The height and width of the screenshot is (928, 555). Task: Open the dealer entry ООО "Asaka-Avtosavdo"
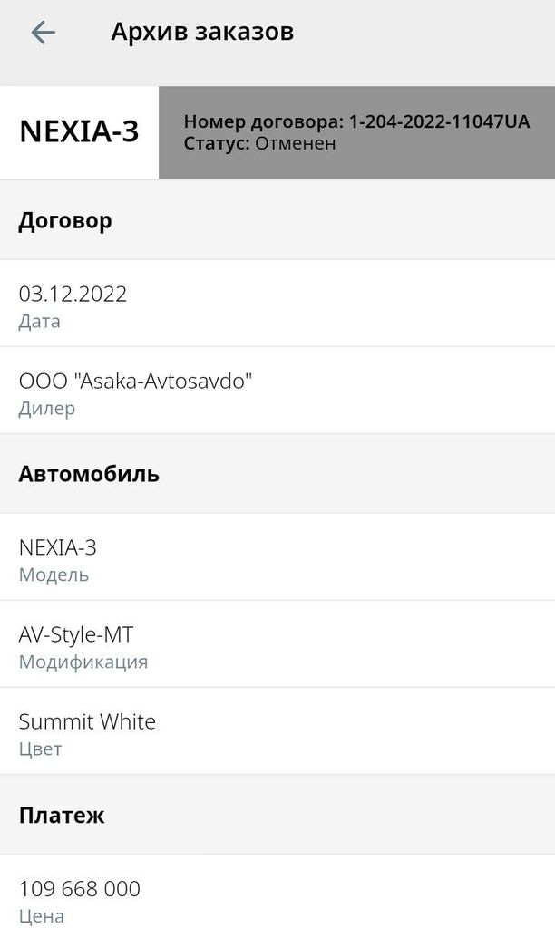pyautogui.click(x=135, y=381)
